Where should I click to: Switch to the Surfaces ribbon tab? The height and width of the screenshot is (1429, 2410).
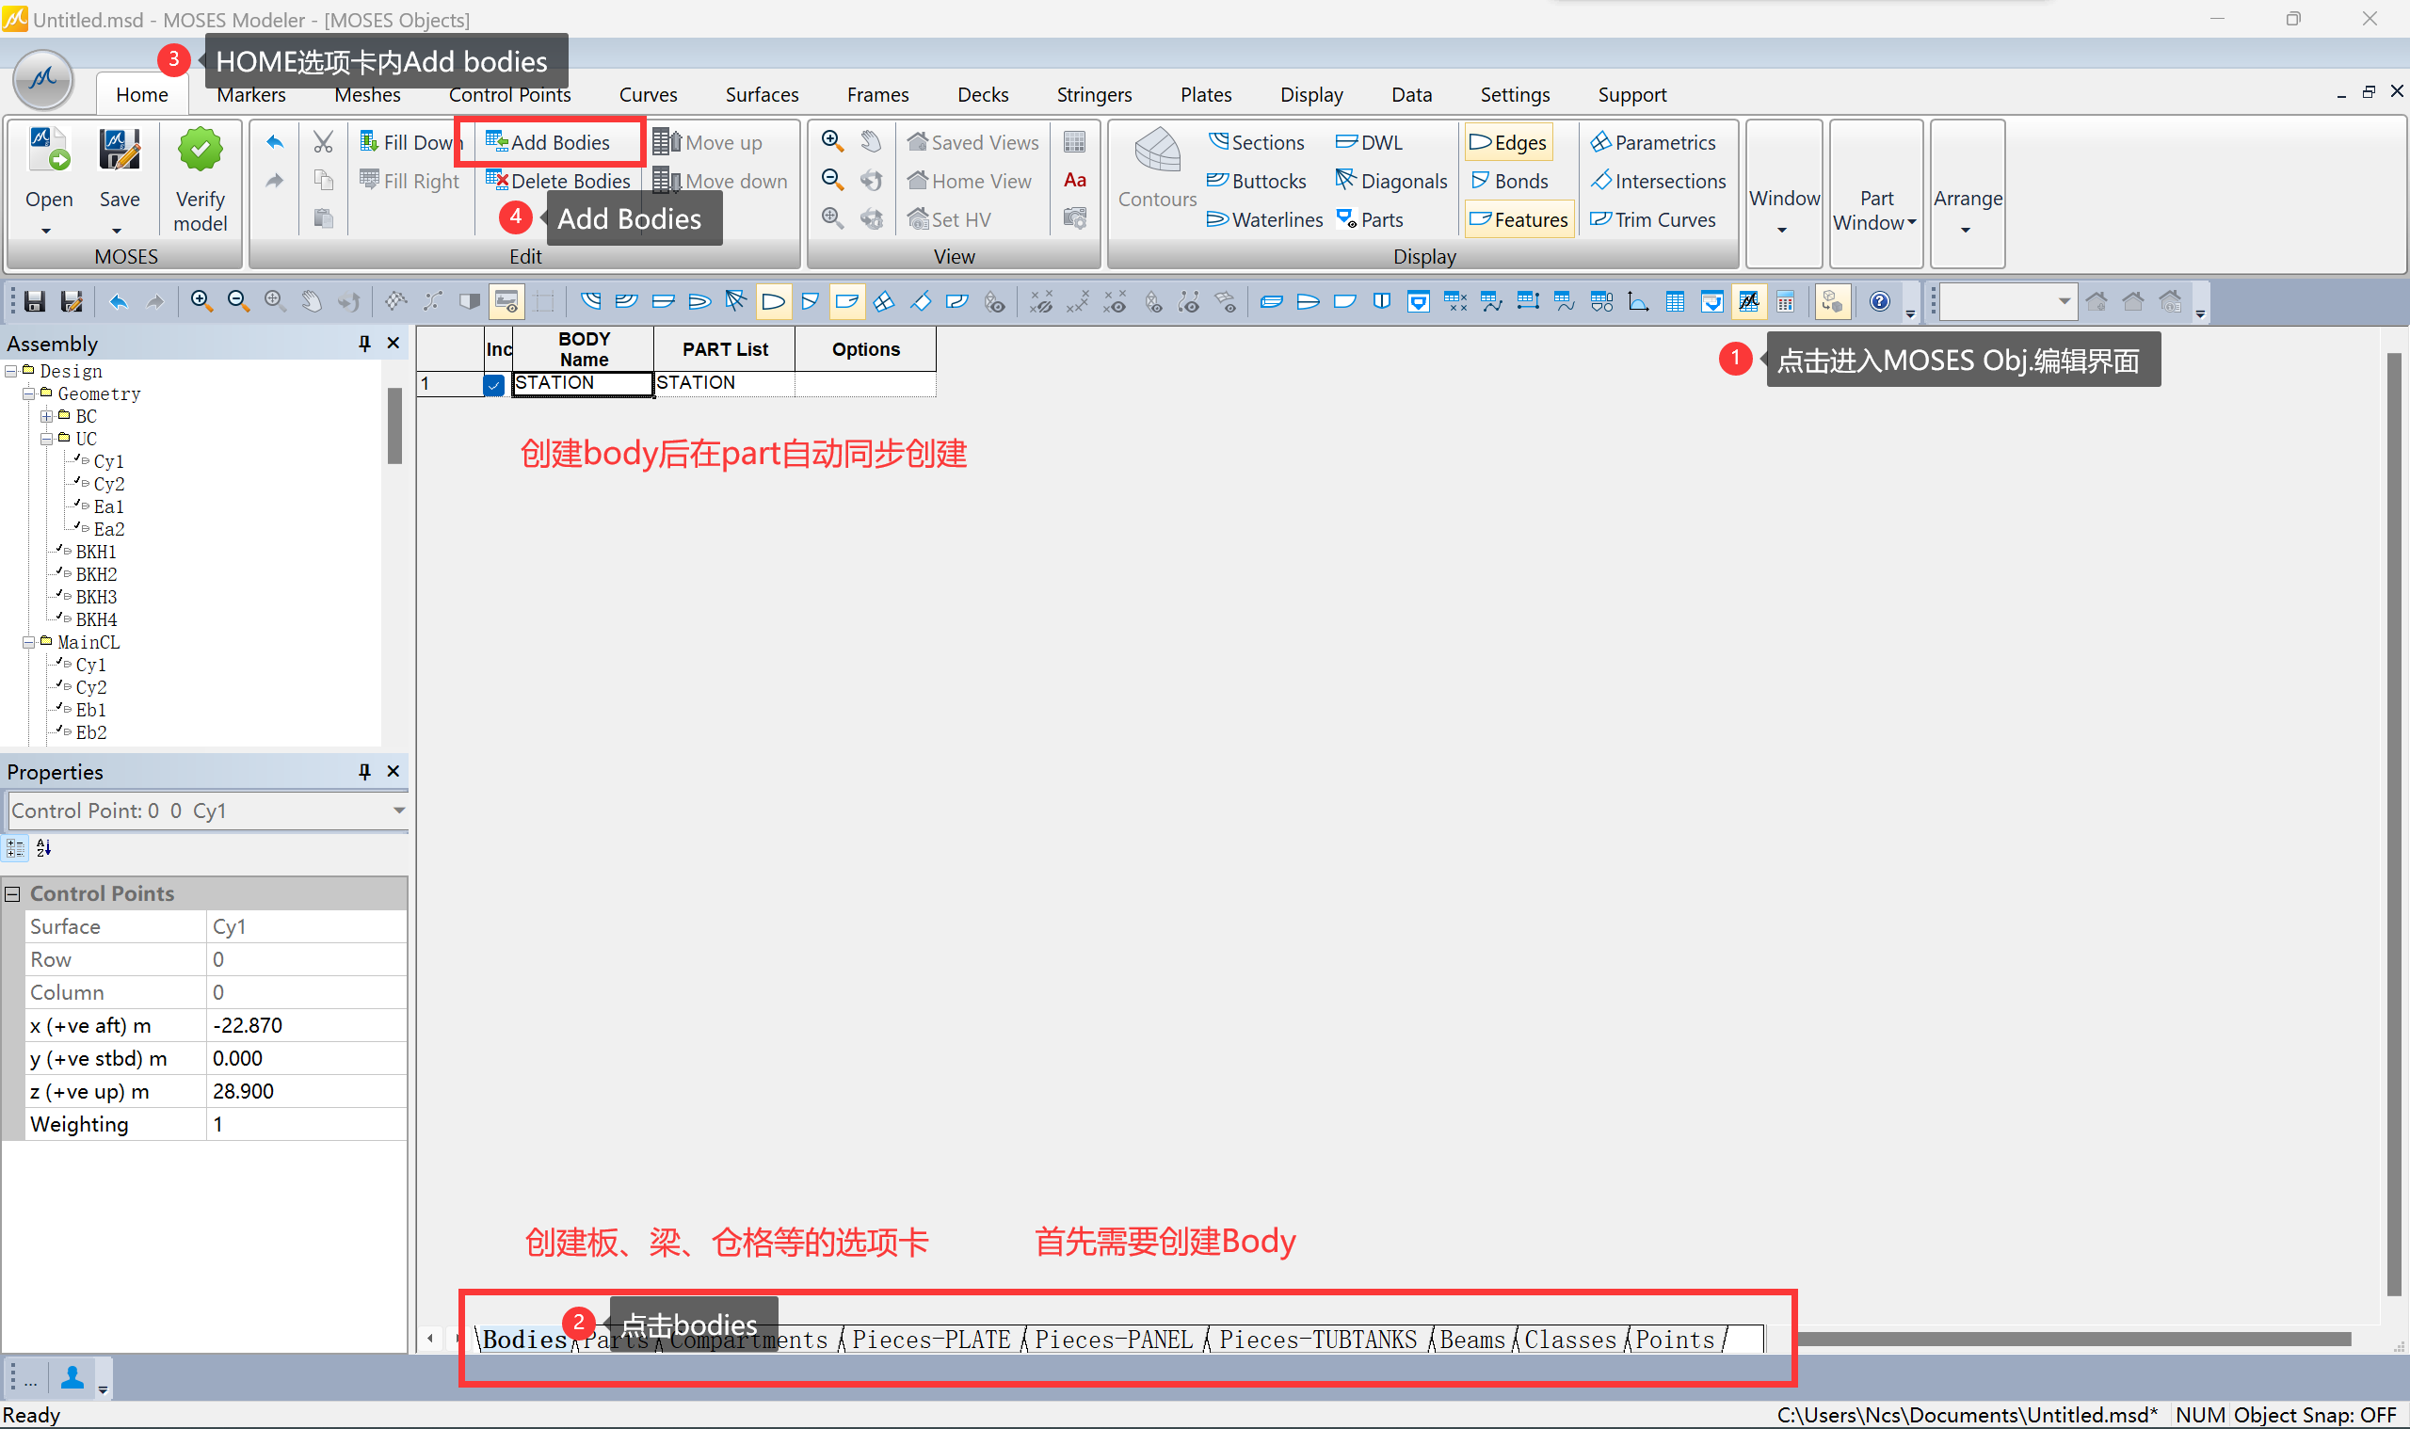click(x=761, y=94)
